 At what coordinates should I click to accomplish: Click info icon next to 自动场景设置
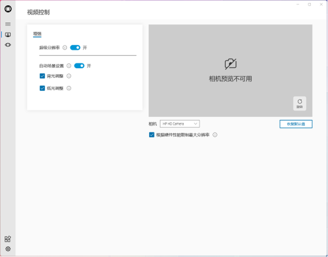69,66
